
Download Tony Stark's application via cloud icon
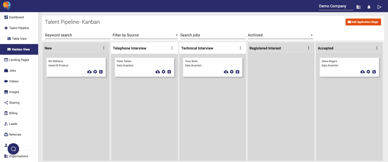click(x=226, y=72)
